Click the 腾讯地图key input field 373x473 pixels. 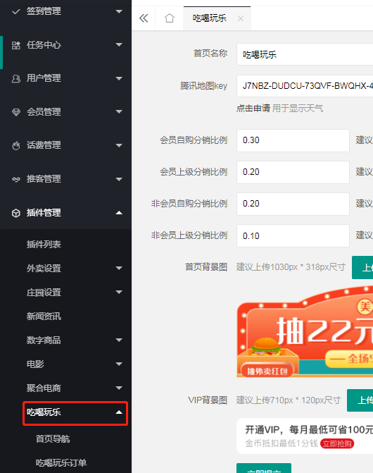point(305,86)
